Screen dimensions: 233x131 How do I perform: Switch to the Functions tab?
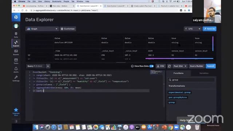coord(178,73)
